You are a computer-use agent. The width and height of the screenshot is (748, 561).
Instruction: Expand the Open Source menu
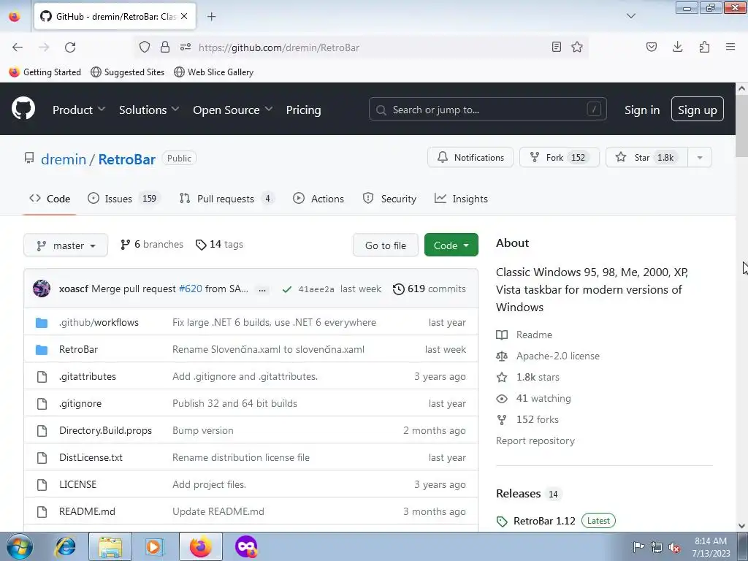pos(233,110)
